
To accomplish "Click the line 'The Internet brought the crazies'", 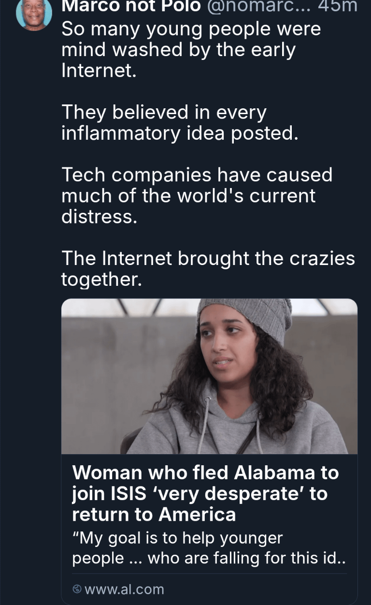I will tap(208, 258).
